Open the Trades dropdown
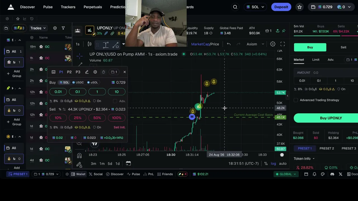358x201 pixels. [x=38, y=28]
